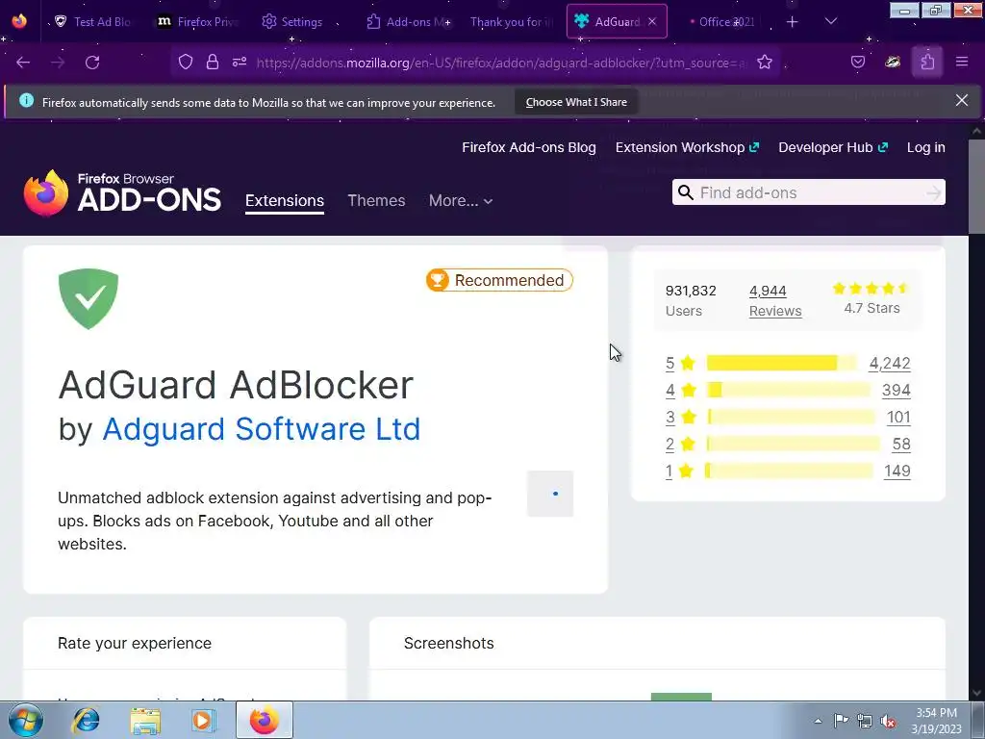
Task: Open the site permissions icon in the address bar
Action: tap(240, 62)
